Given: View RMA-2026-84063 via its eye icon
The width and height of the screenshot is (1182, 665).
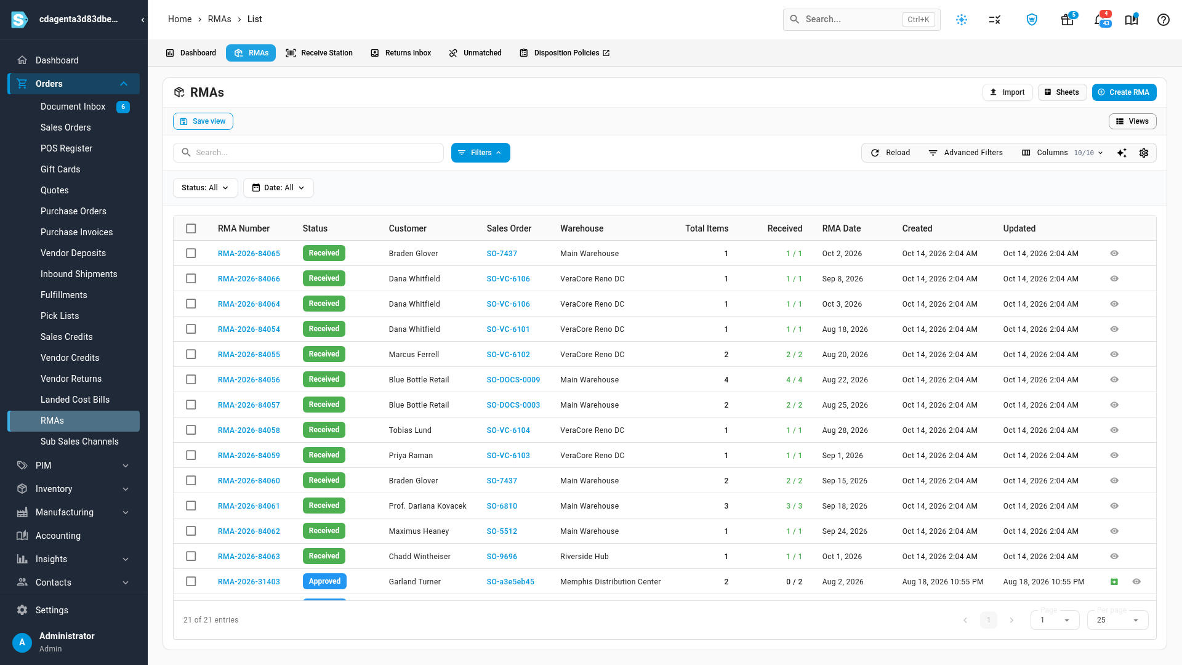Looking at the screenshot, I should [x=1114, y=557].
